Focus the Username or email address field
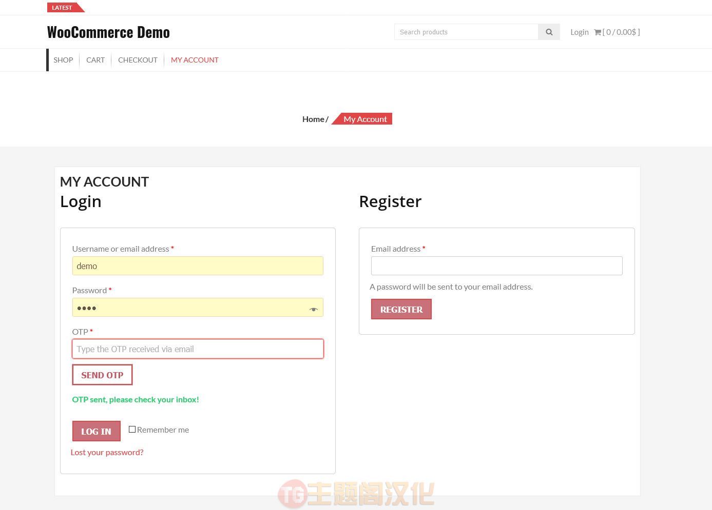Image resolution: width=712 pixels, height=510 pixels. (x=198, y=266)
